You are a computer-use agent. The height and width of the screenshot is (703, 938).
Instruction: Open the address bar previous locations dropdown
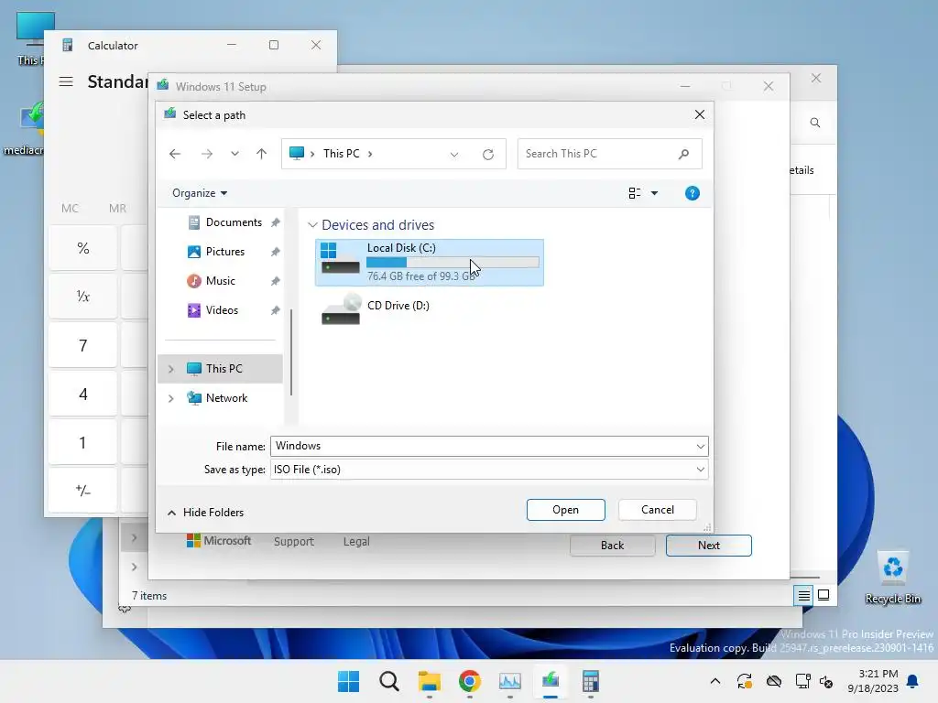[x=454, y=154]
